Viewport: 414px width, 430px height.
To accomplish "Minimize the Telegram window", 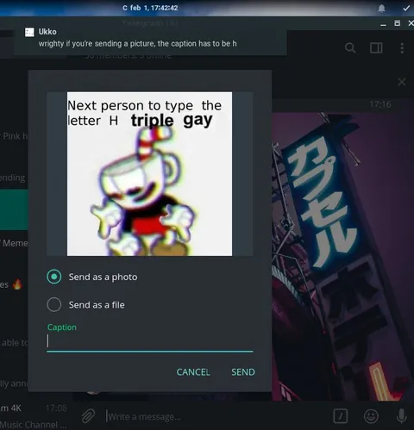I will (x=383, y=24).
